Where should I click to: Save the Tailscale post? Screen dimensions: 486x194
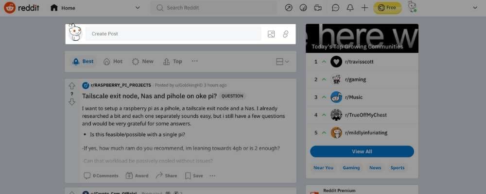194,176
